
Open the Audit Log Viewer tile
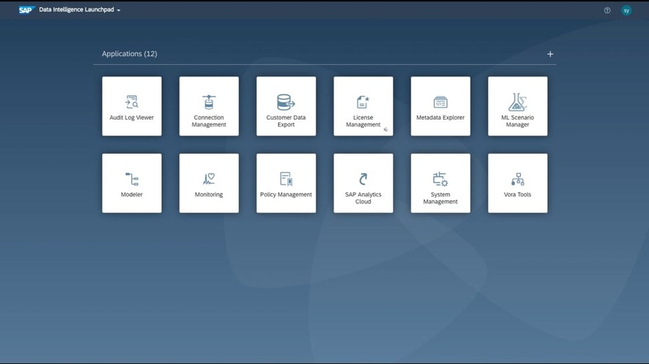[131, 107]
